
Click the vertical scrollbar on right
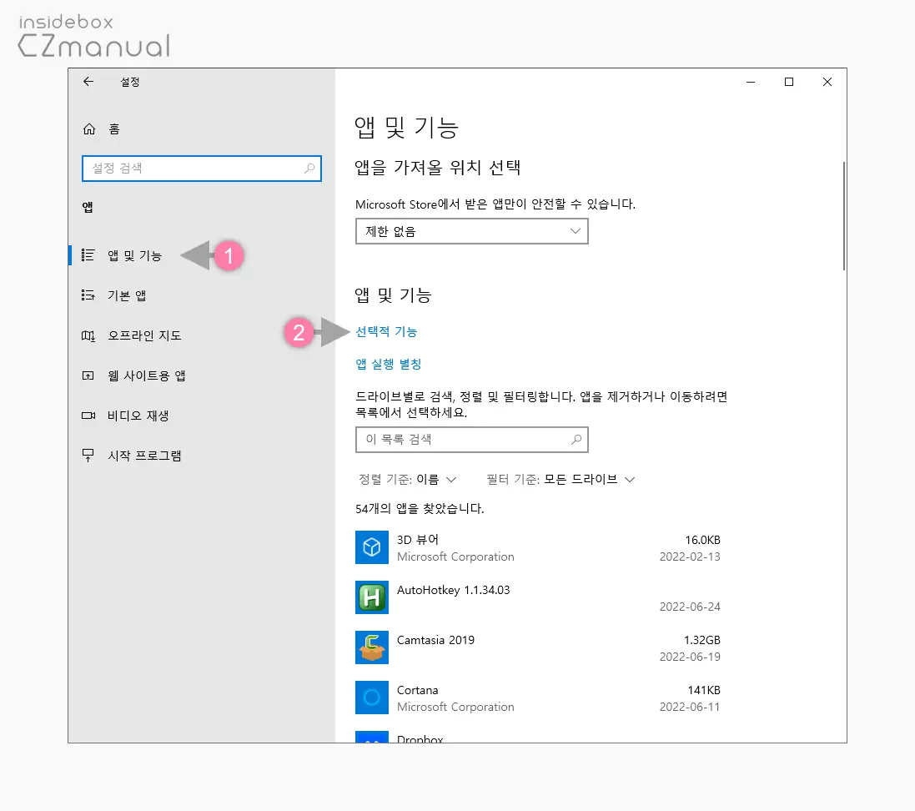(x=844, y=216)
